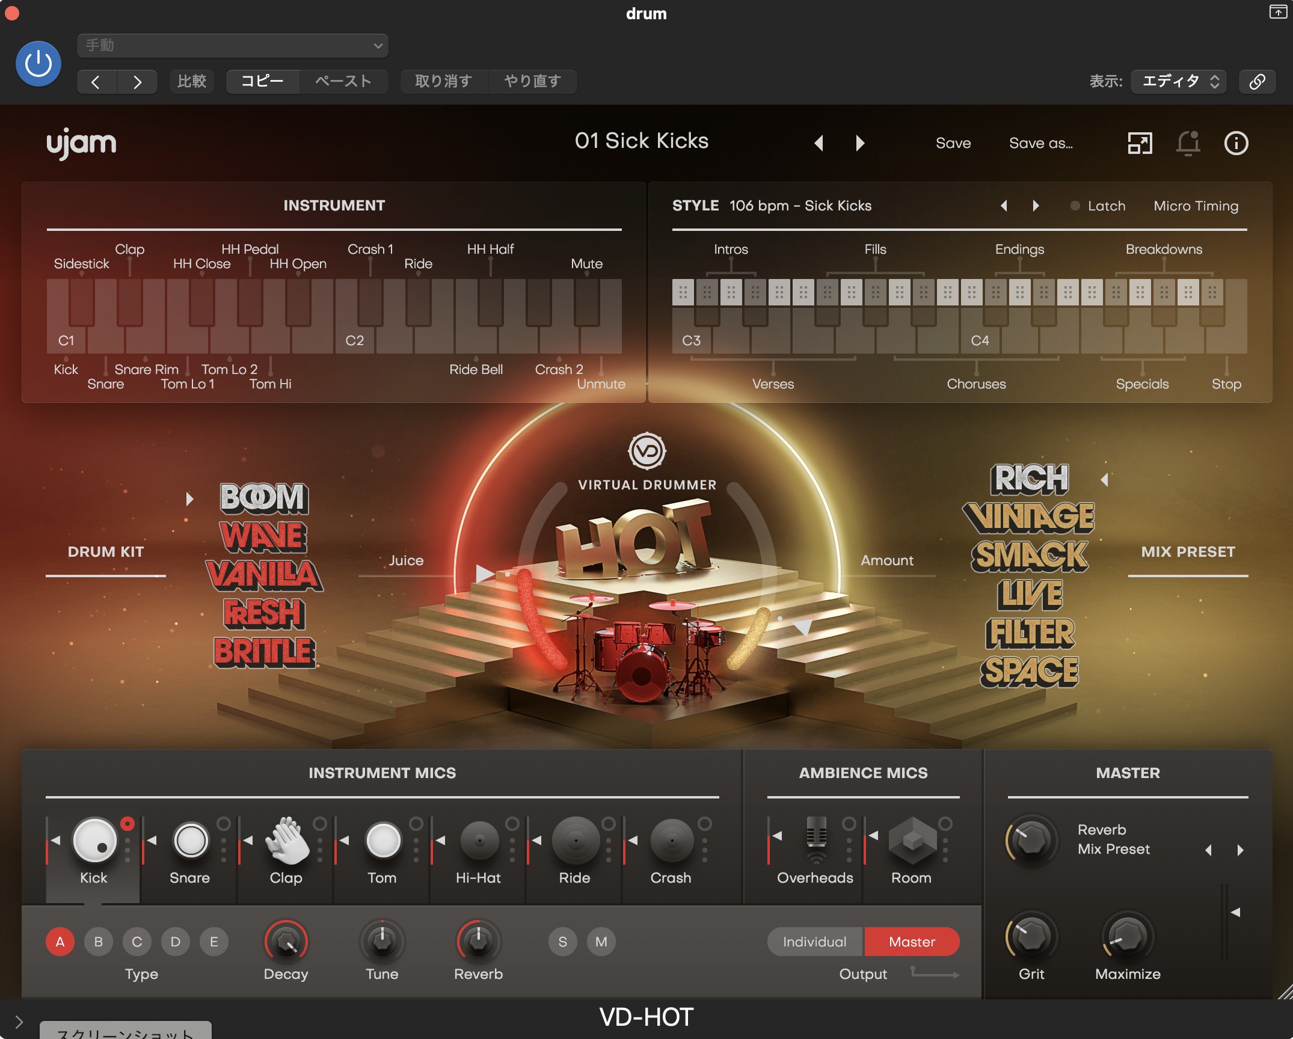1293x1039 pixels.
Task: Choose the WAVE drum kit
Action: click(x=264, y=537)
